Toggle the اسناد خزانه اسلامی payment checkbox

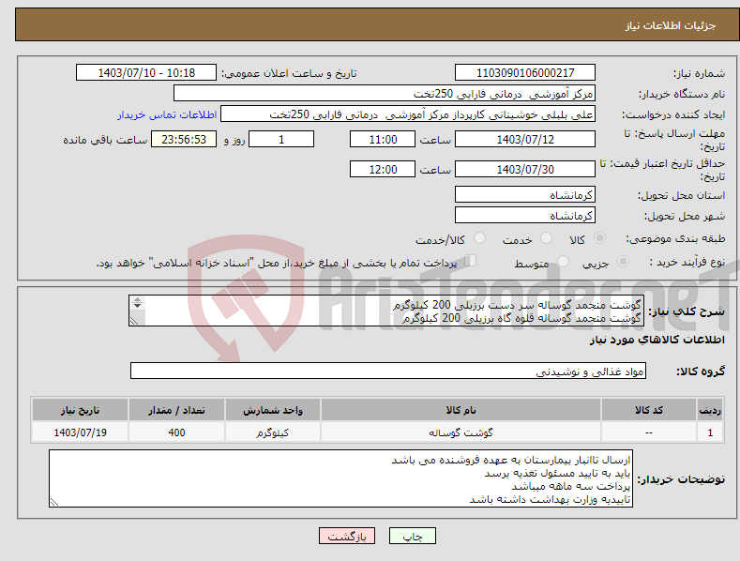pos(471,261)
